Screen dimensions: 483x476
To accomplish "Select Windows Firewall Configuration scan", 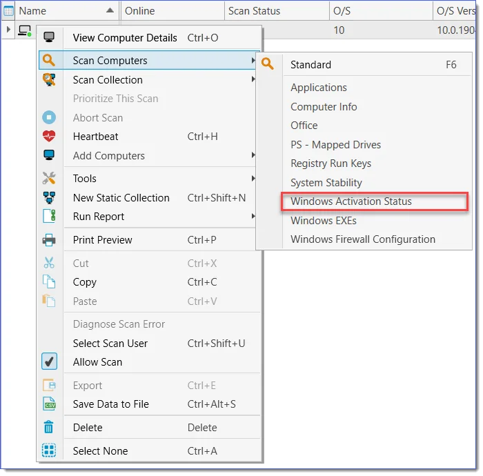I will (x=363, y=239).
